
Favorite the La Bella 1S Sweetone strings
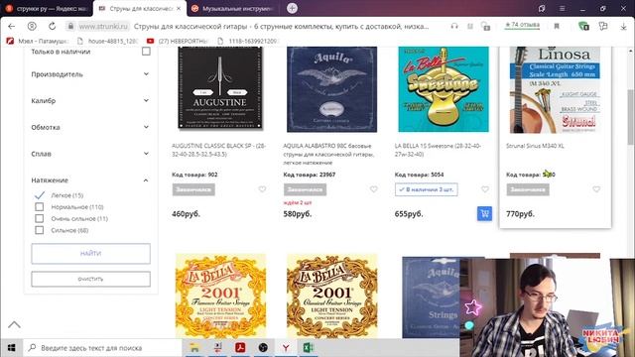point(485,189)
